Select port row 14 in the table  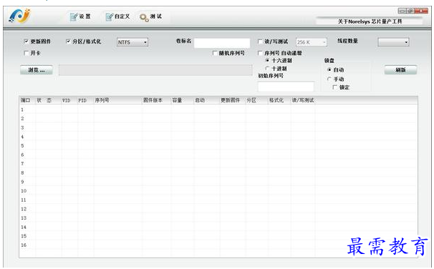pyautogui.click(x=218, y=227)
